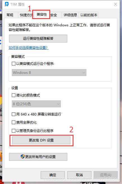Viewport: 122px width, 184px height.
Task: Open the Windows 8 compatibility dropdown
Action: 49,73
